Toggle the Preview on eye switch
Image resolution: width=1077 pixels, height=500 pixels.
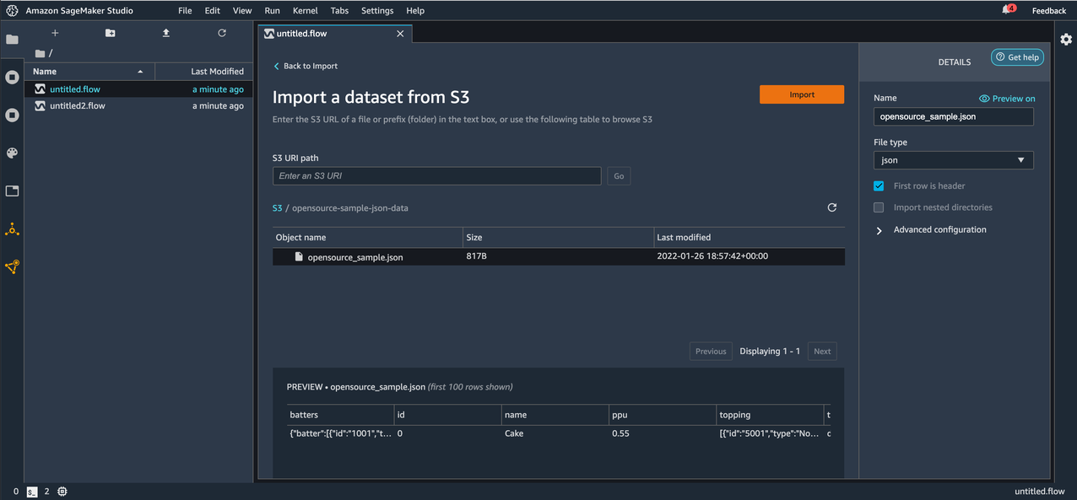pyautogui.click(x=1007, y=99)
